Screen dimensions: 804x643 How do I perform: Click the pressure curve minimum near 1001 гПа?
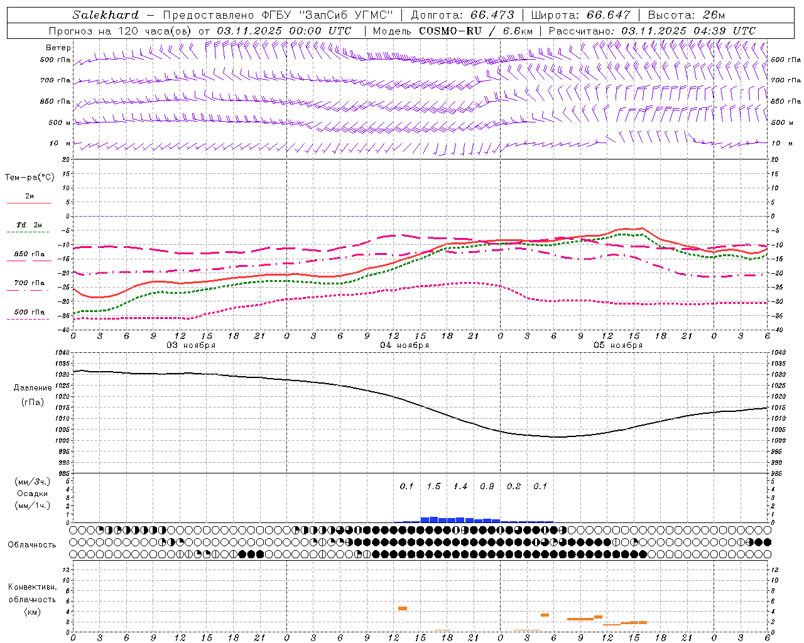pyautogui.click(x=557, y=437)
